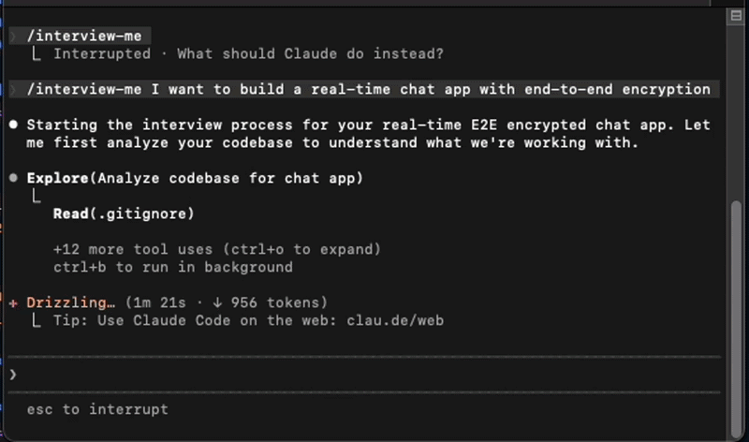Screen dimensions: 749x442
Task: Click the scroll indicator icon at top right
Action: point(736,16)
